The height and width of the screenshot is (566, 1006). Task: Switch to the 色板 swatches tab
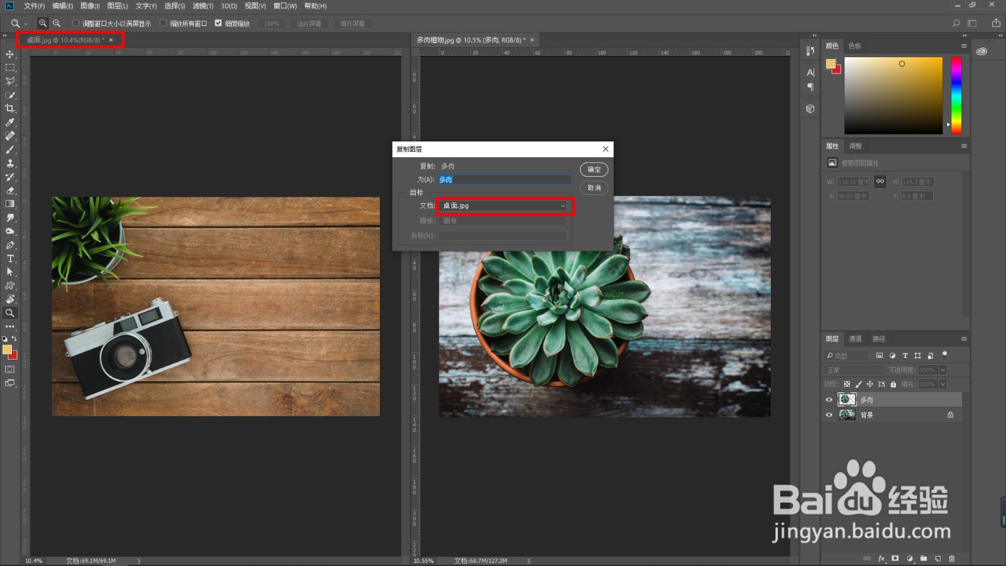pos(854,46)
